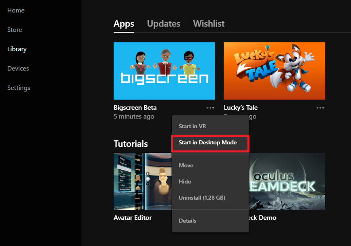This screenshot has height=246, width=351.
Task: Switch to the Updates tab
Action: coord(164,24)
